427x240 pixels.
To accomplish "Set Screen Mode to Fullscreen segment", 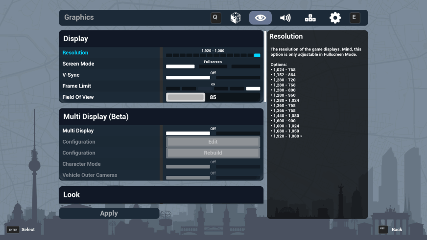I will (x=180, y=66).
